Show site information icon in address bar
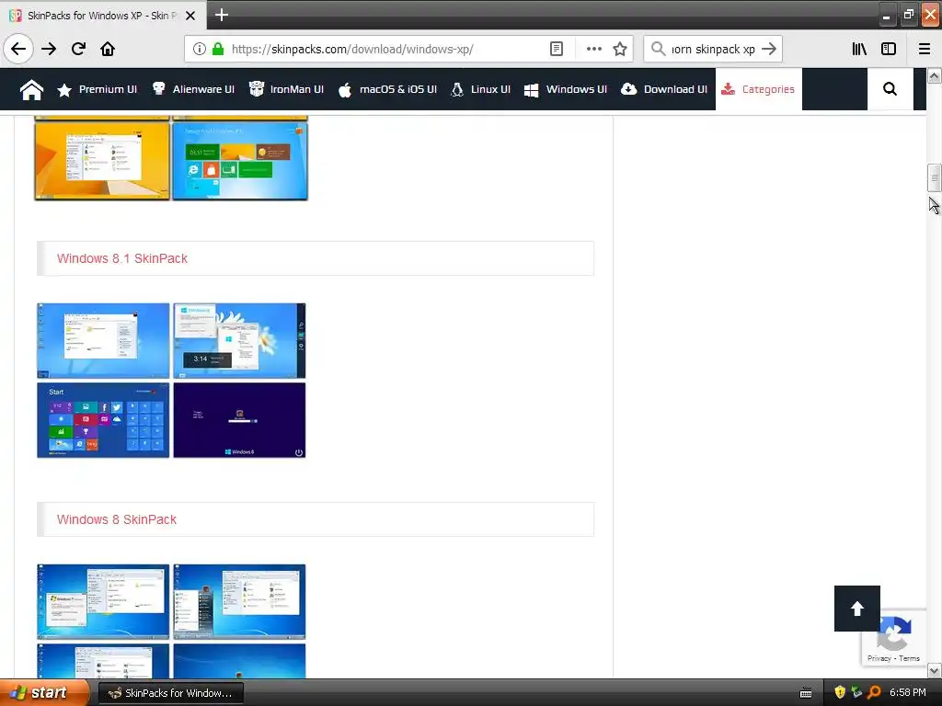The image size is (942, 706). click(x=200, y=49)
